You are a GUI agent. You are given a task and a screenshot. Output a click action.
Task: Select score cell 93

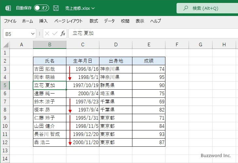[x=149, y=134]
